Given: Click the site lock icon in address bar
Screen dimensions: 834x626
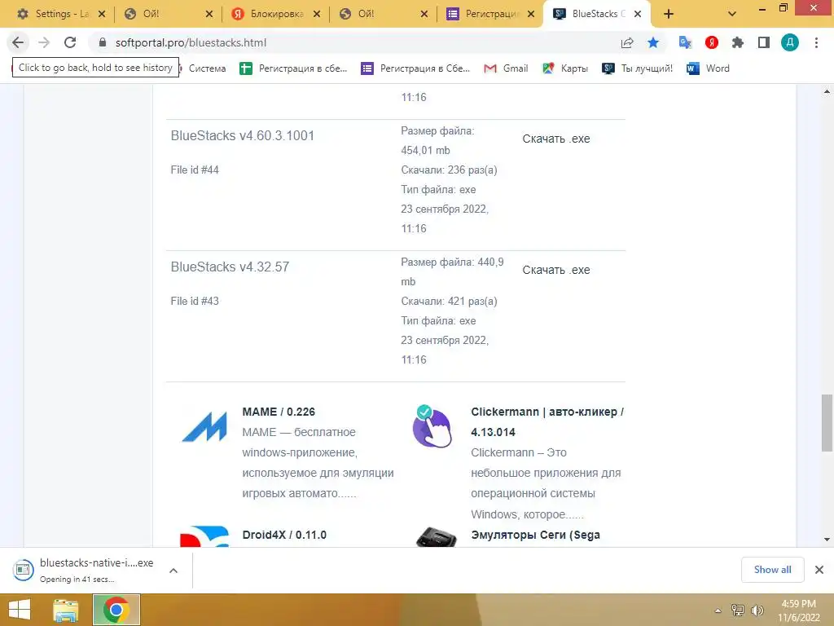Looking at the screenshot, I should (103, 42).
